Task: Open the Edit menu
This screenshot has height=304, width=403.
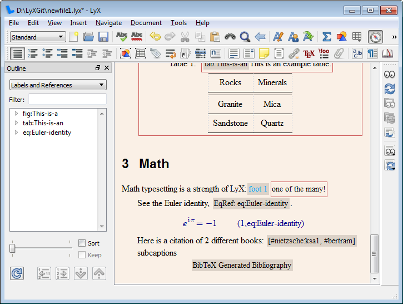Action: [x=33, y=23]
